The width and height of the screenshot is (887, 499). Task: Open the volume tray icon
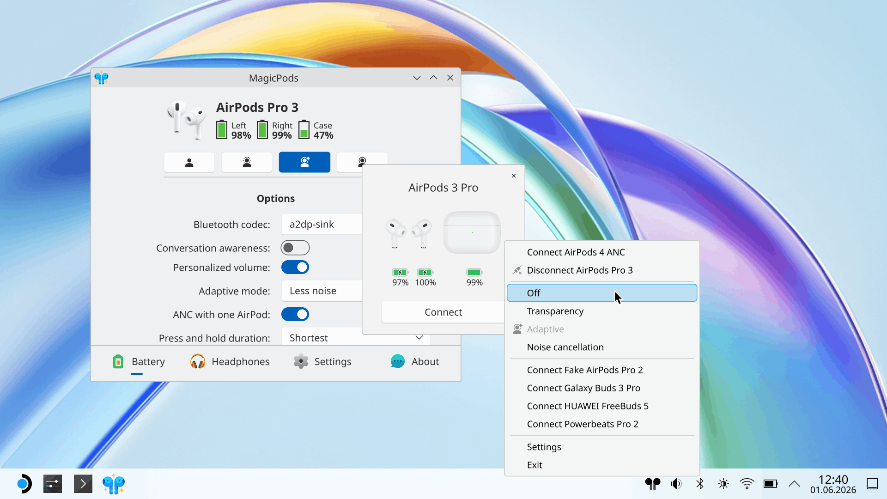pos(676,484)
